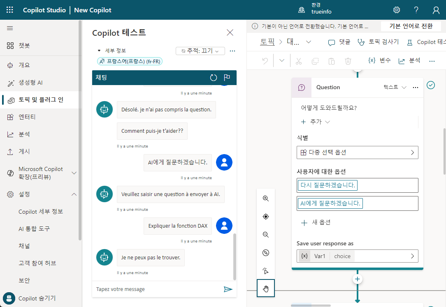This screenshot has height=307, width=446.
Task: Open the app launcher waffle icon
Action: coord(10,10)
